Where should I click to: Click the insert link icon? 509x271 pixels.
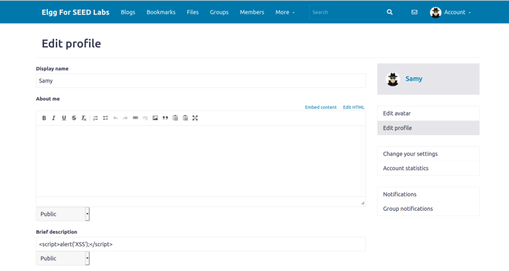click(135, 118)
